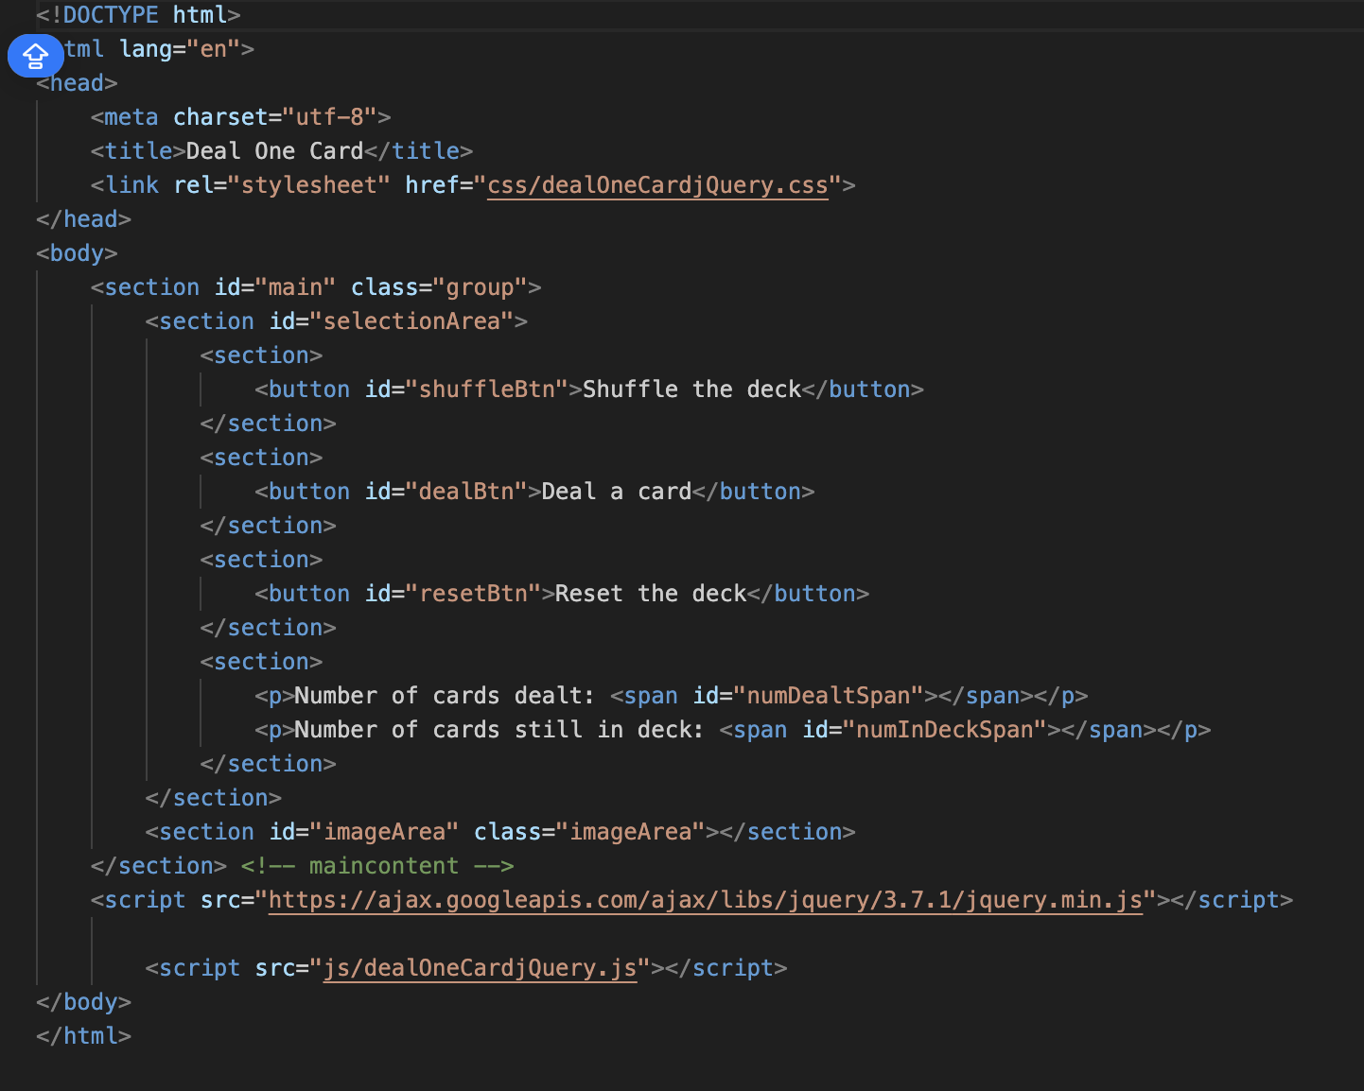Select the shuffleBtn id attribute value
1364x1091 pixels.
click(485, 389)
